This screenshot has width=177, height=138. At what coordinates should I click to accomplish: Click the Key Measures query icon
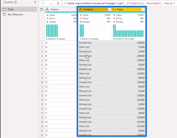pyautogui.click(x=4, y=14)
